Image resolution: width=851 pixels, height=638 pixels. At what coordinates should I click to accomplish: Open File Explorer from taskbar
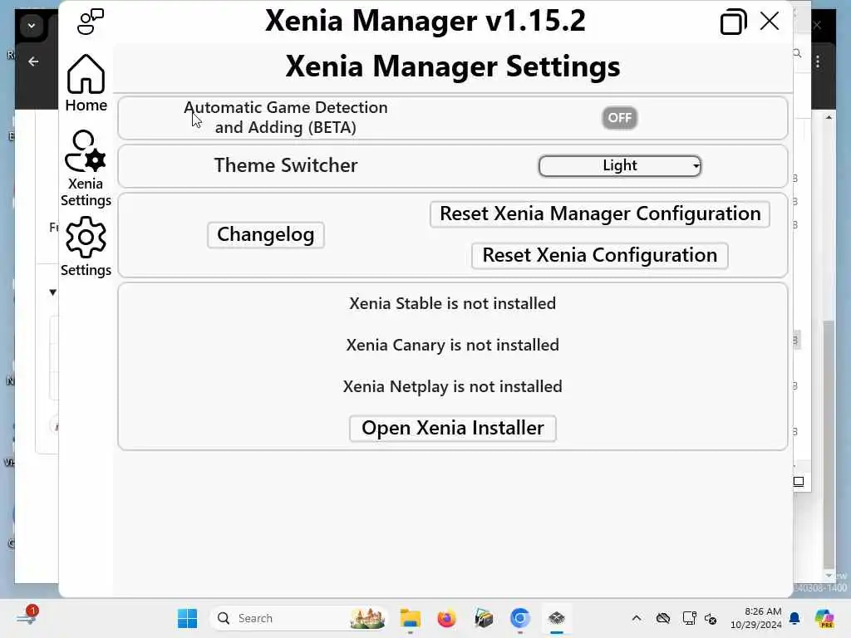pyautogui.click(x=411, y=618)
